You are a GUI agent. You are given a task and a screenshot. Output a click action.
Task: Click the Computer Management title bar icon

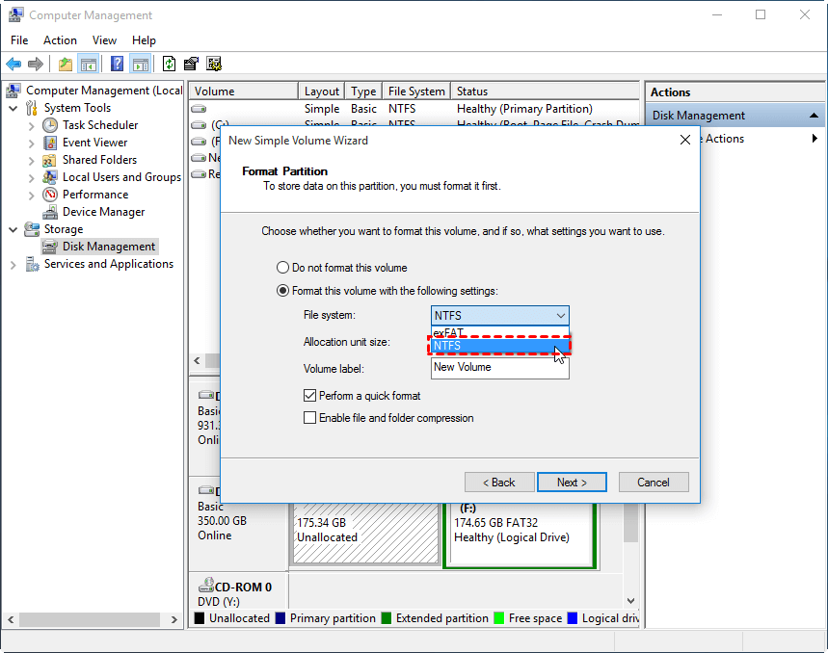(15, 14)
